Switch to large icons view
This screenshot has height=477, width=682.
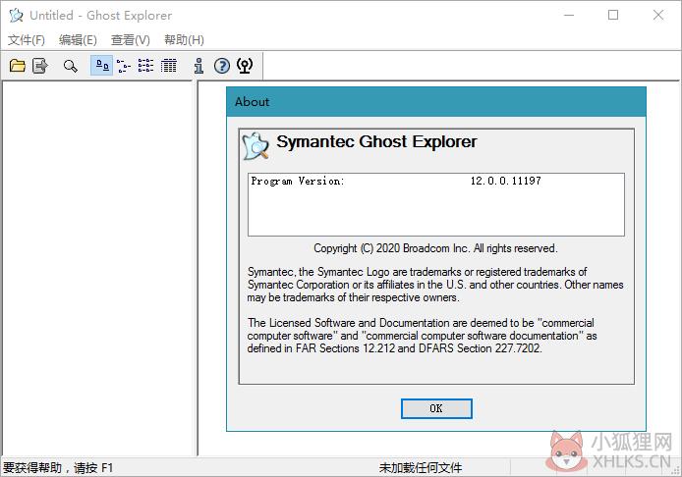[102, 66]
